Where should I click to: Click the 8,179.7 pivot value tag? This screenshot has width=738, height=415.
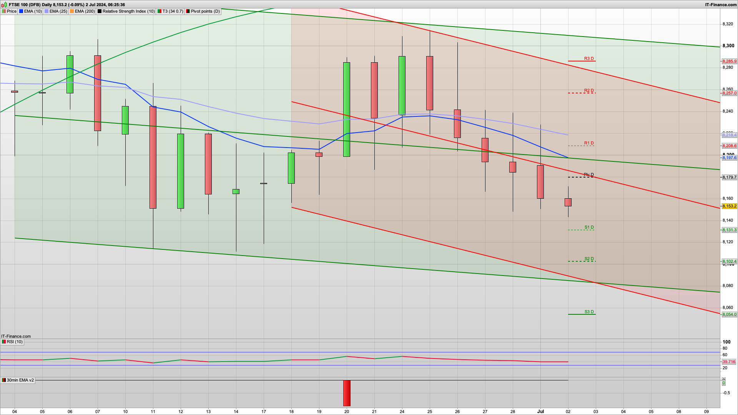(x=729, y=178)
